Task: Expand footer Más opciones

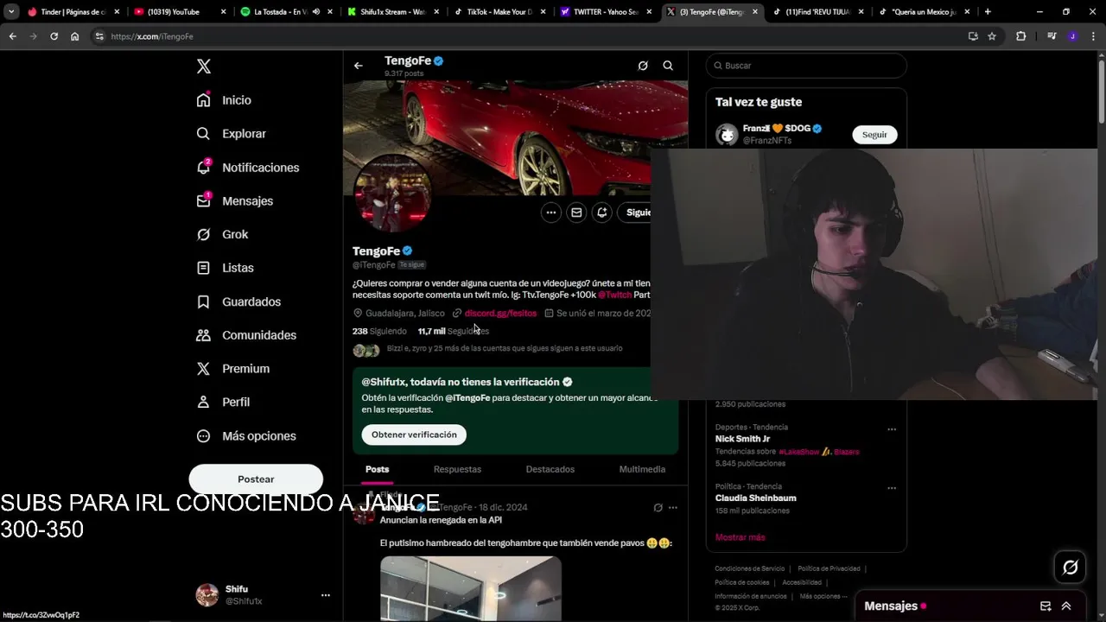Action: tap(823, 596)
